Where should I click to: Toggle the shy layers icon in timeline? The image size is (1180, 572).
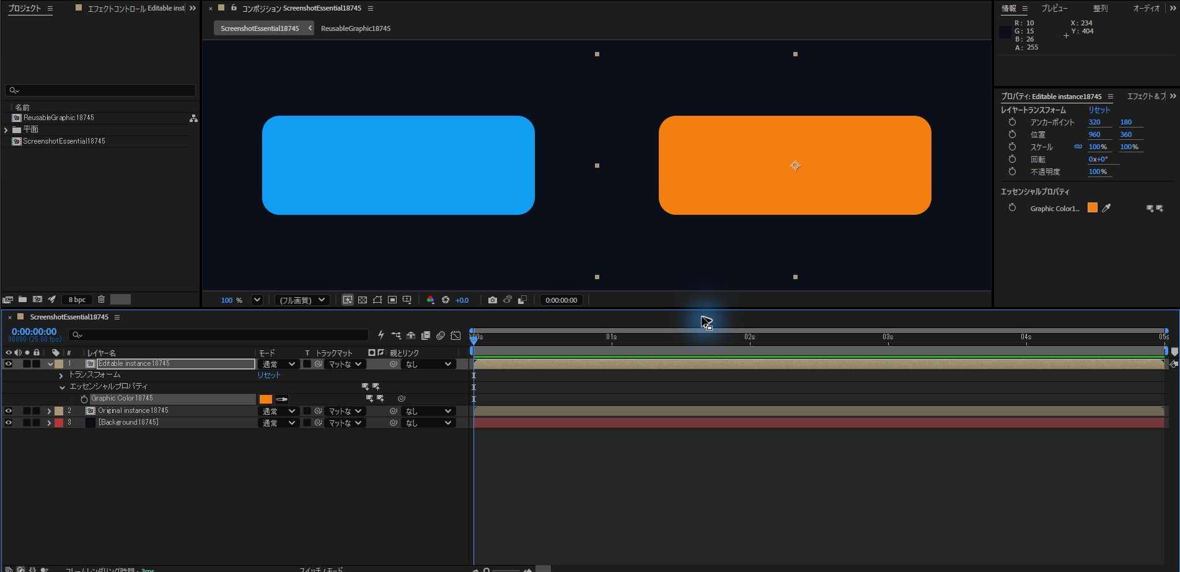pos(411,336)
